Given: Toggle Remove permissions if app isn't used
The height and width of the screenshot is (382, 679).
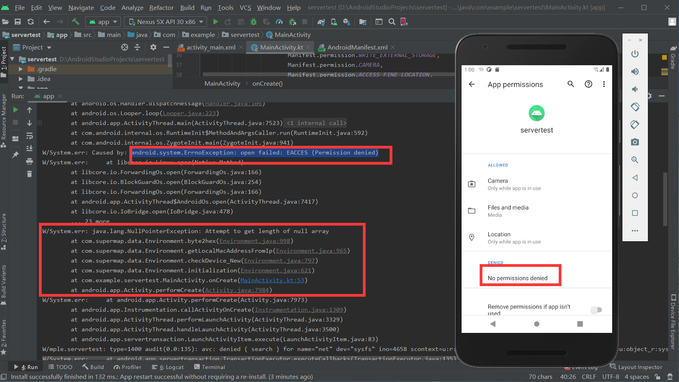Looking at the screenshot, I should (x=596, y=310).
